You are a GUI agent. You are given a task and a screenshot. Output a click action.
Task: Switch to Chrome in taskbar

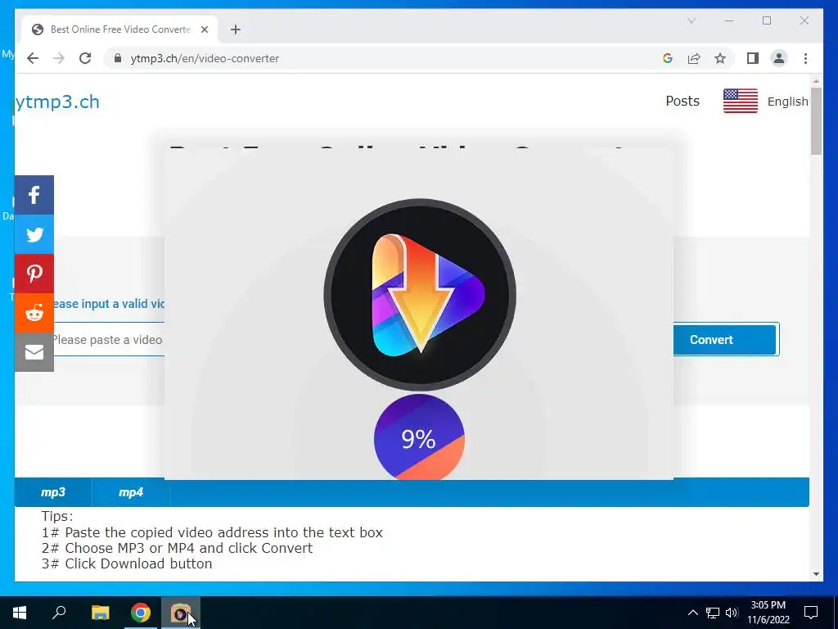(x=141, y=613)
